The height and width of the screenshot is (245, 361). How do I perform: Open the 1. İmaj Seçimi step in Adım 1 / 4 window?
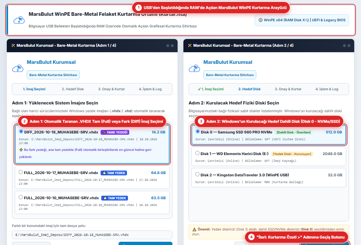34,89
